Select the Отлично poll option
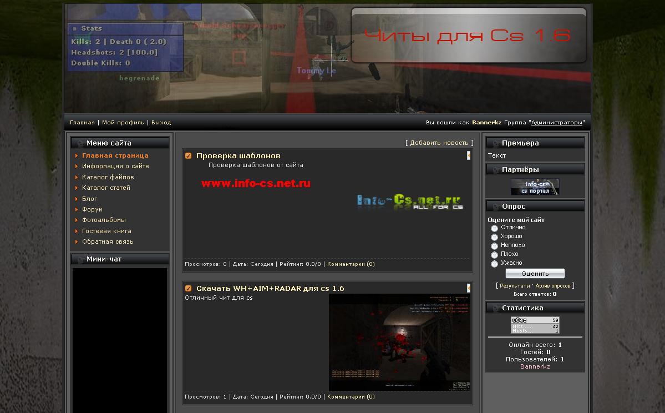665x413 pixels. coord(494,228)
